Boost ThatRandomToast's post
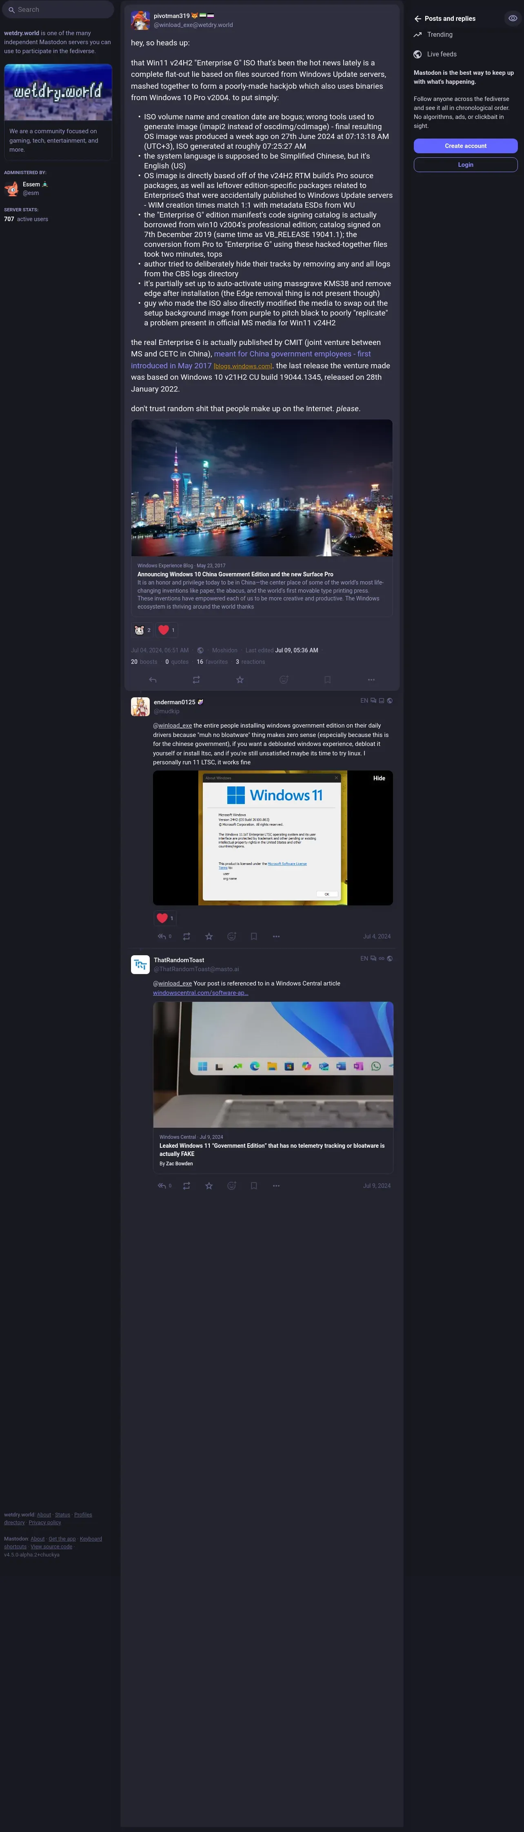Image resolution: width=524 pixels, height=1832 pixels. point(187,1185)
